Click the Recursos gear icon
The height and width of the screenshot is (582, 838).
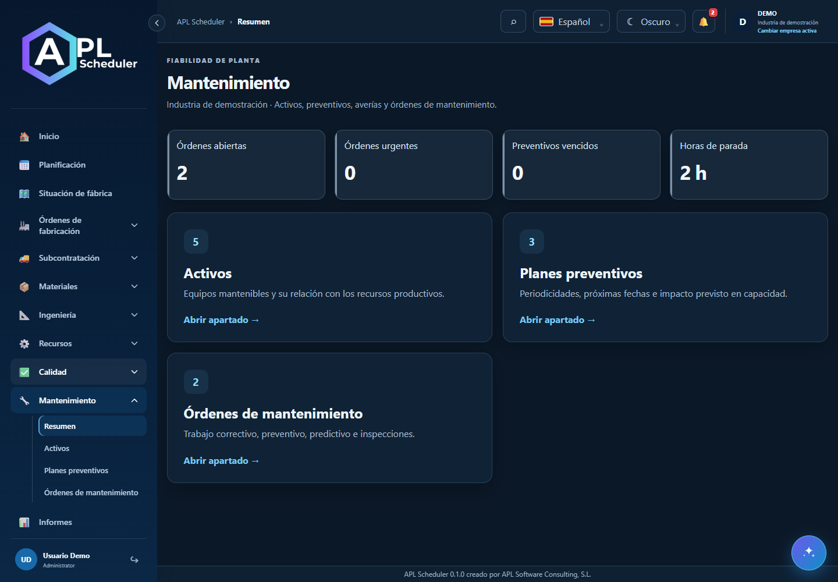pos(24,344)
